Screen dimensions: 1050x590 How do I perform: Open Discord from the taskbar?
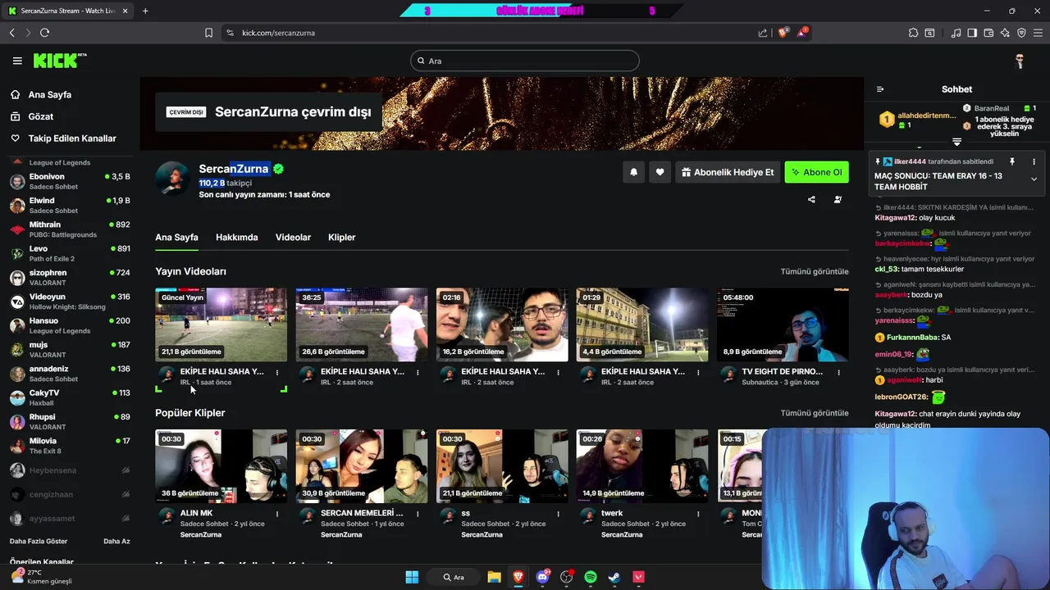click(x=542, y=577)
